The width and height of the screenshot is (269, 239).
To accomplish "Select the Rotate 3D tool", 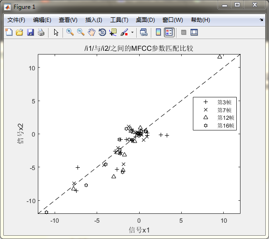I will [102, 32].
